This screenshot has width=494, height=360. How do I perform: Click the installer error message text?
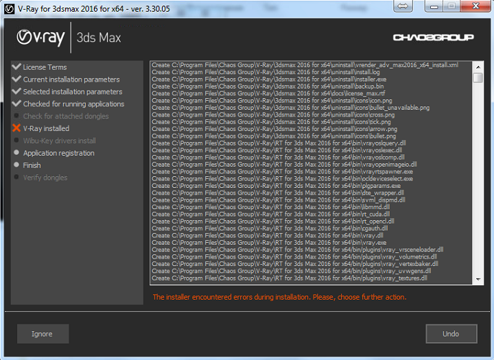coord(279,297)
